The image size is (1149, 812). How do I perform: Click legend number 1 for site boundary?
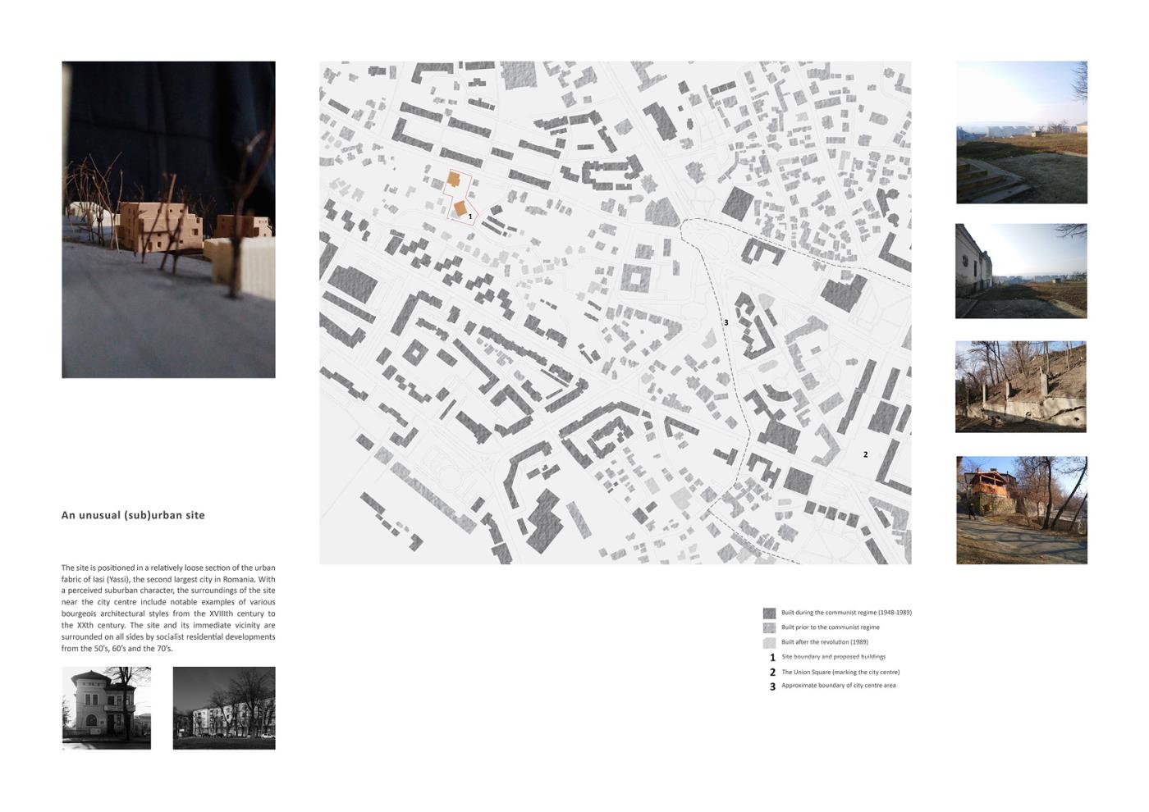point(772,658)
